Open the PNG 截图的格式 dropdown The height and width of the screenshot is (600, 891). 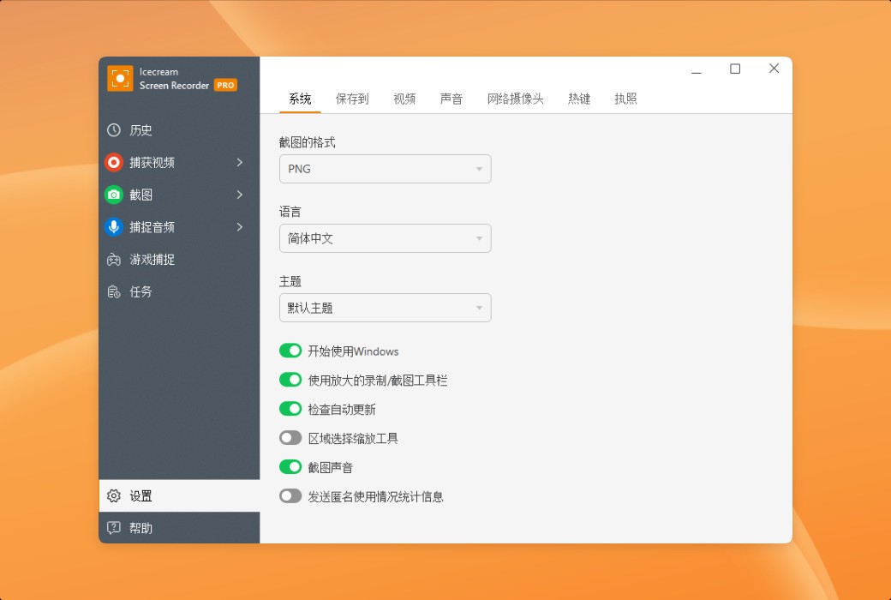(385, 169)
